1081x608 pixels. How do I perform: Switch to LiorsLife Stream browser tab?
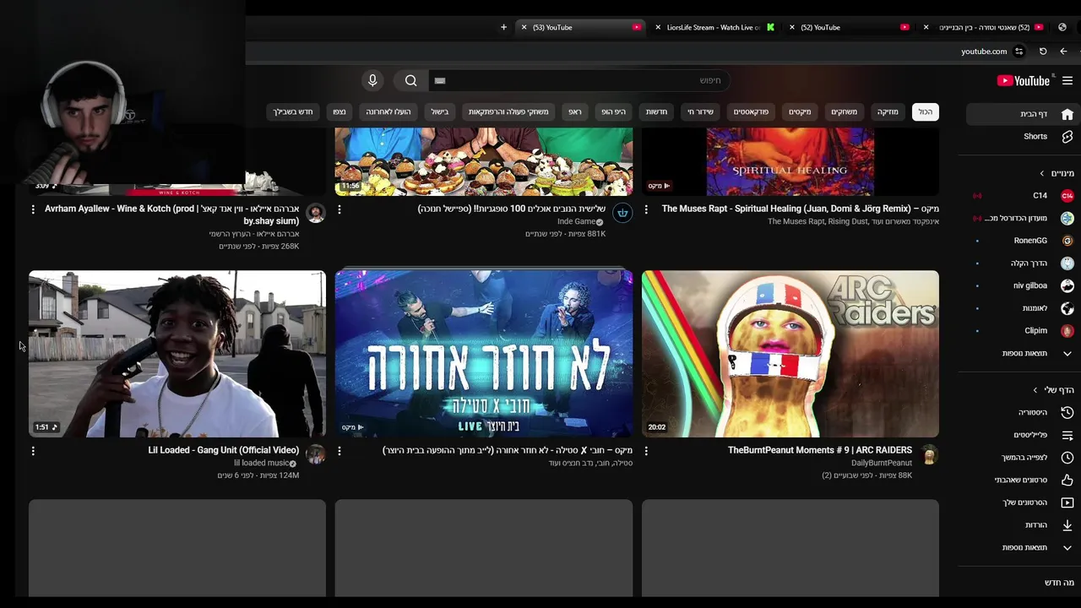point(714,27)
